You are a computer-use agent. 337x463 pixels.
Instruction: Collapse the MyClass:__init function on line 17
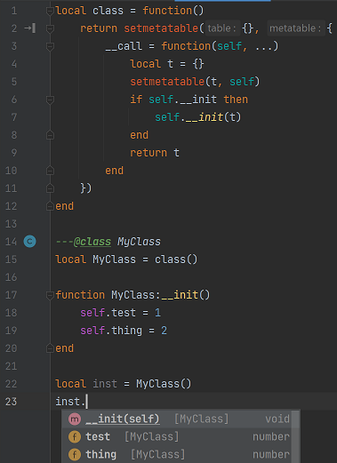tap(50, 295)
